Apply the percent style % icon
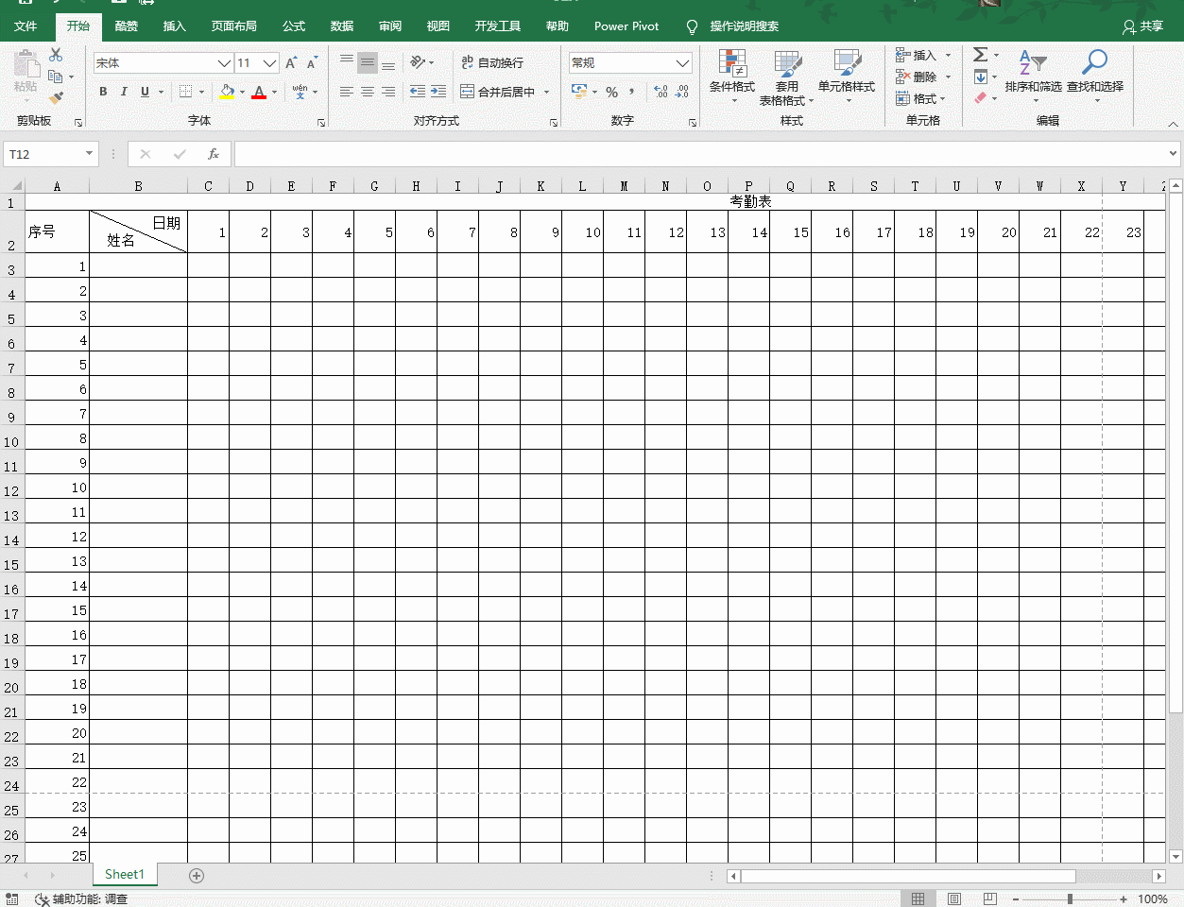This screenshot has height=907, width=1184. pyautogui.click(x=611, y=92)
